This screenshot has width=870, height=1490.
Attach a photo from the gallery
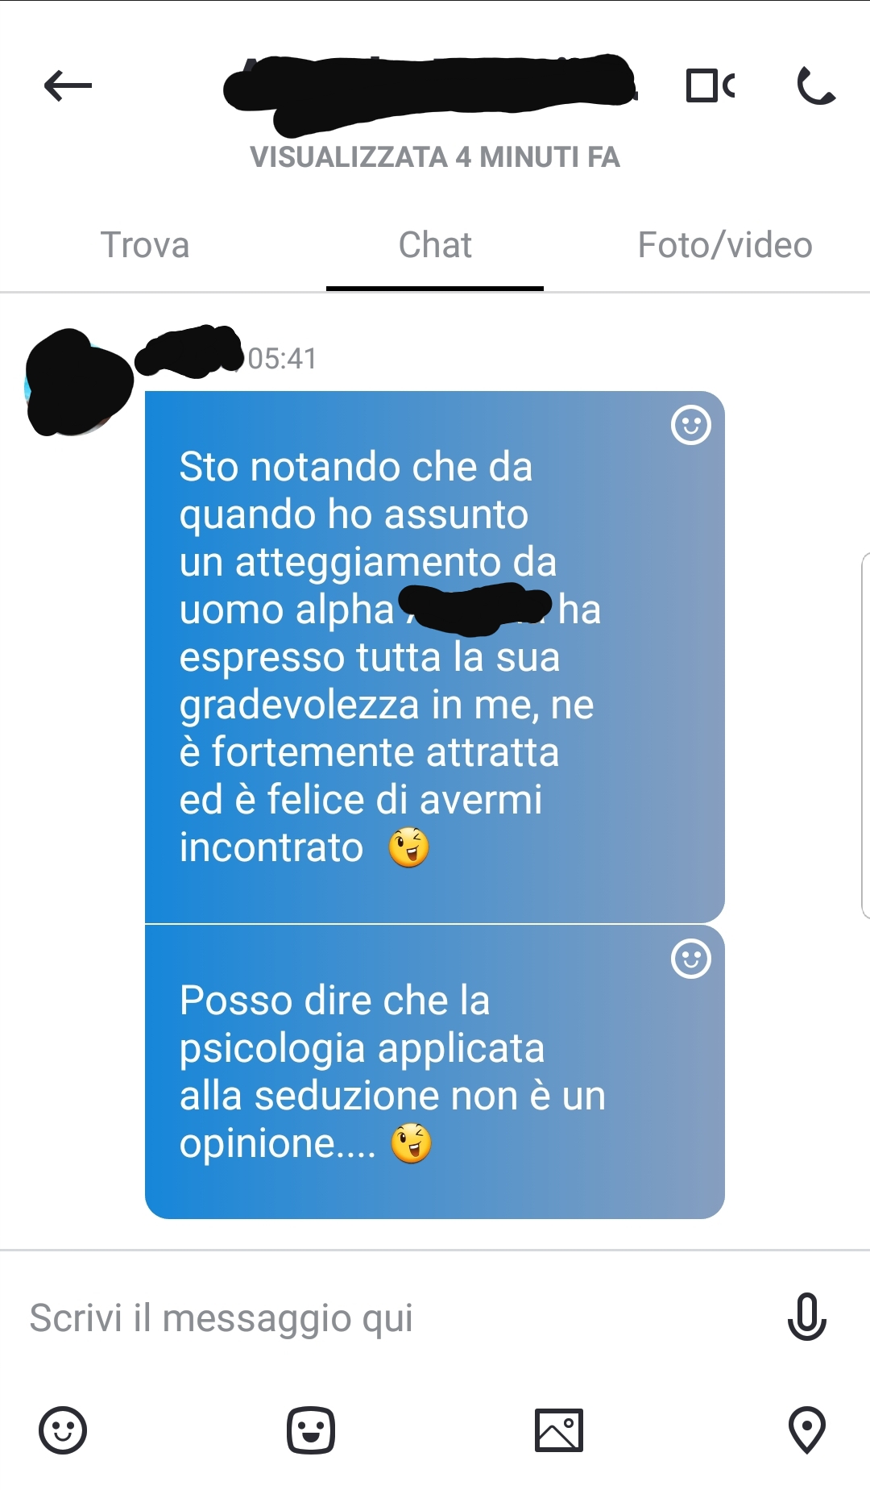point(559,1430)
